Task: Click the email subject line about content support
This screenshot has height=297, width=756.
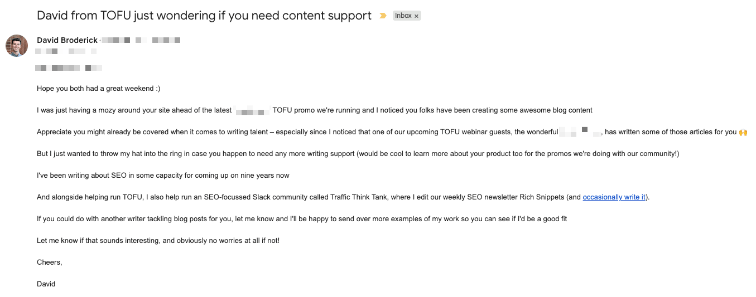Action: tap(204, 16)
